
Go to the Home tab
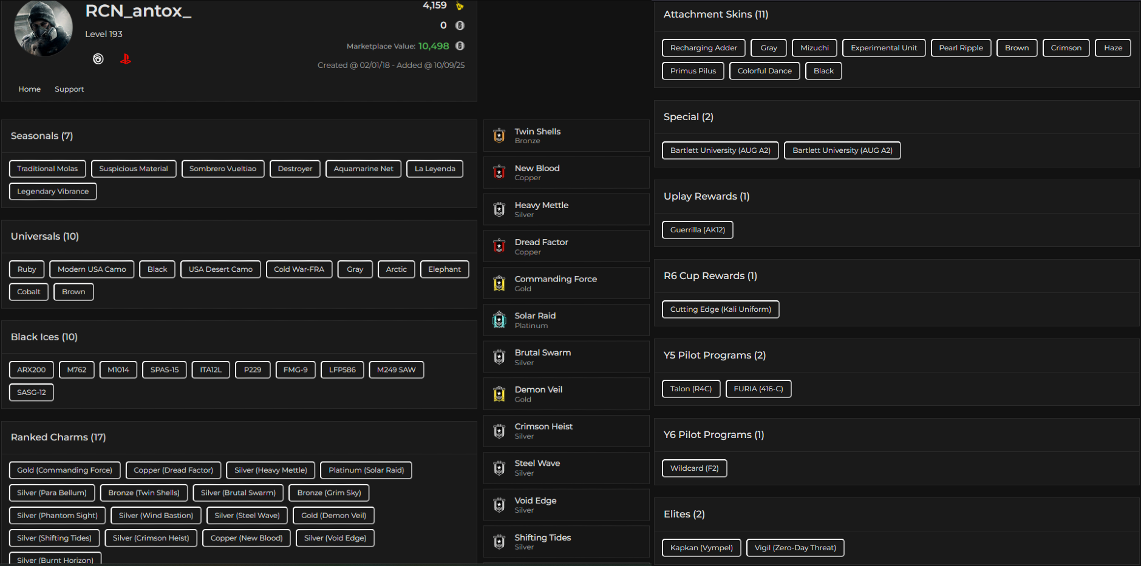click(x=29, y=89)
